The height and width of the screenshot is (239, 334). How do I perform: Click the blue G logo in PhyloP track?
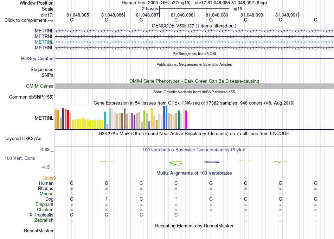[x=212, y=162]
